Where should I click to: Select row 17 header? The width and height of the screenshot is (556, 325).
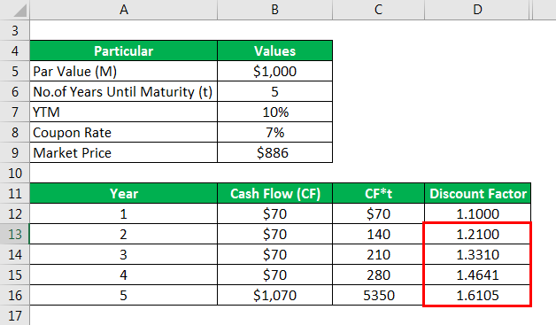click(14, 315)
